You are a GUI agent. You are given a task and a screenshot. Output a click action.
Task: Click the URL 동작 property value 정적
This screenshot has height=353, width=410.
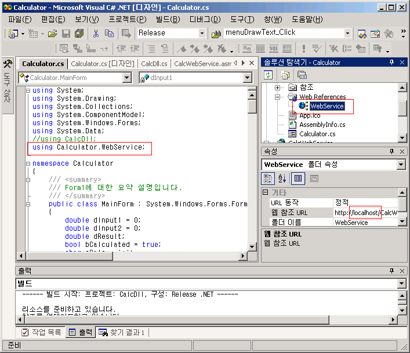point(366,202)
